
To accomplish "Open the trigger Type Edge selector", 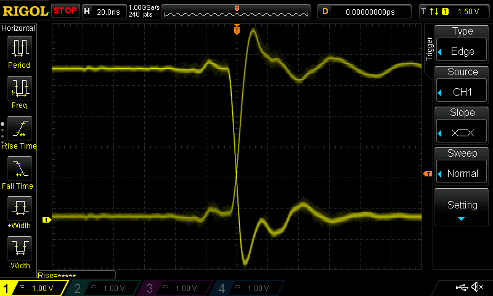I will click(462, 45).
